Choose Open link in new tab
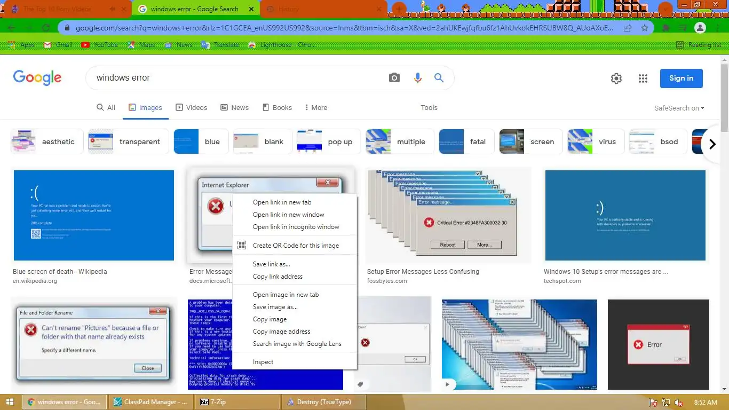 (x=295, y=202)
